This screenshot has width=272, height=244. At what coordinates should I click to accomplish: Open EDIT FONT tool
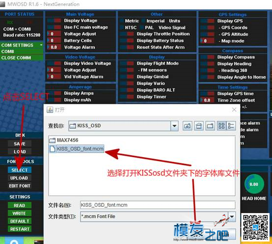20,186
